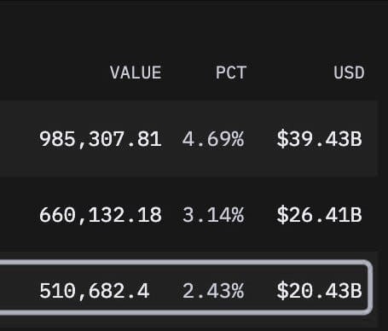Select the 4.69% percentage cell
The width and height of the screenshot is (388, 331).
coord(213,139)
